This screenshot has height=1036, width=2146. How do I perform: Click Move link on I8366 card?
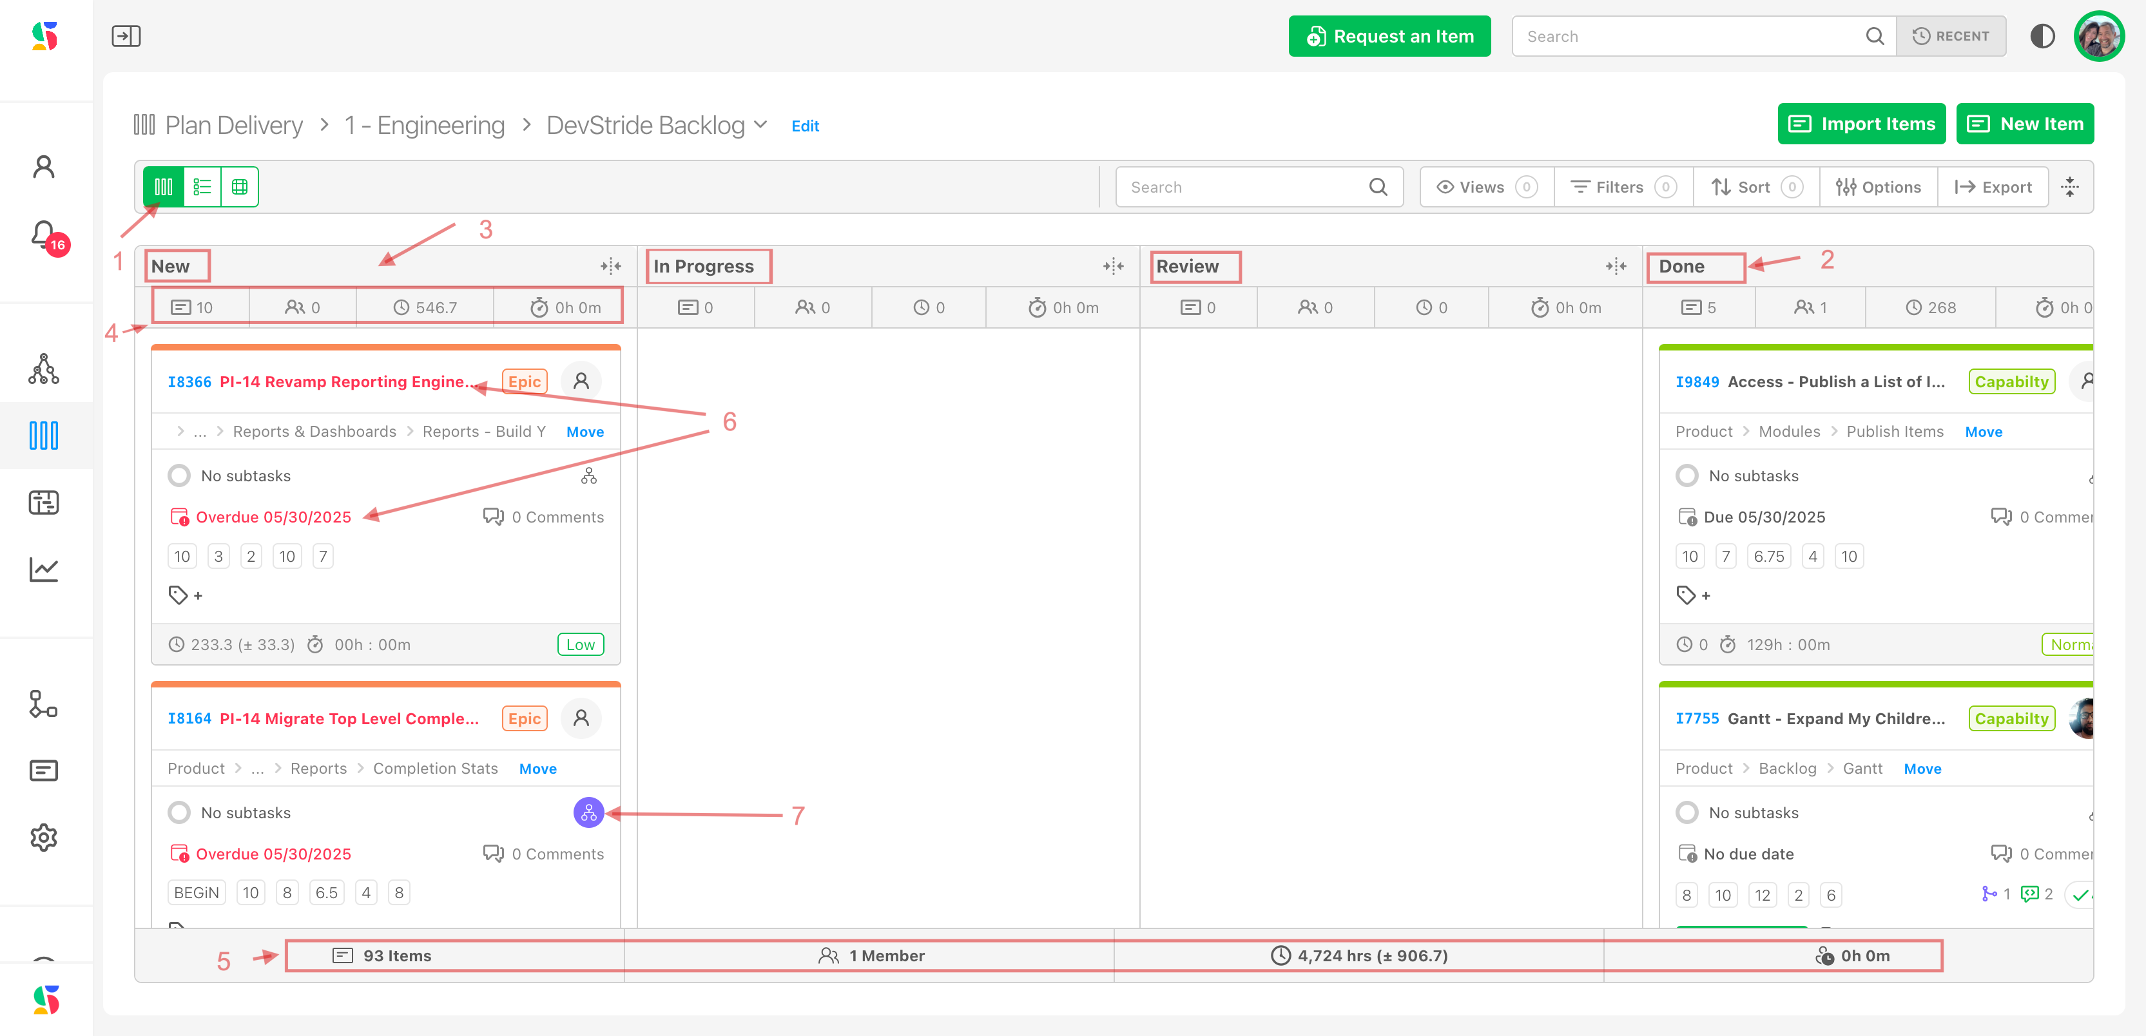click(585, 432)
